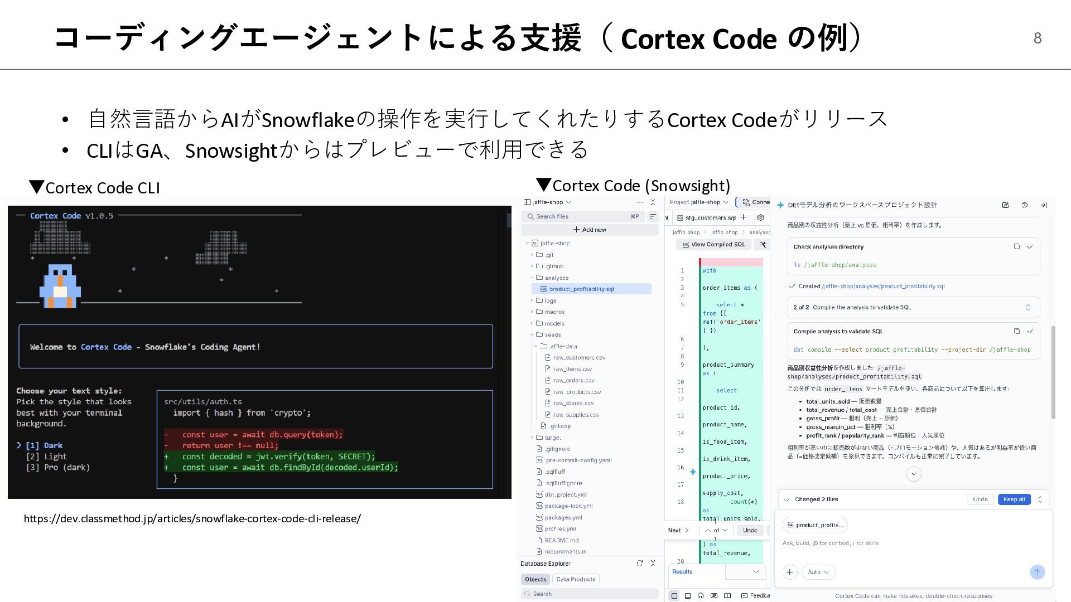Refresh the Database Explorer
The height and width of the screenshot is (602, 1071).
pyautogui.click(x=639, y=564)
